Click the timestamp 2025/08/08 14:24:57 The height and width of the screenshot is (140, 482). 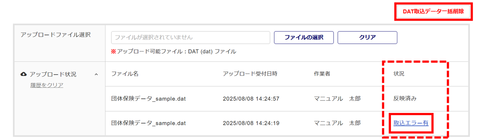[x=251, y=99]
